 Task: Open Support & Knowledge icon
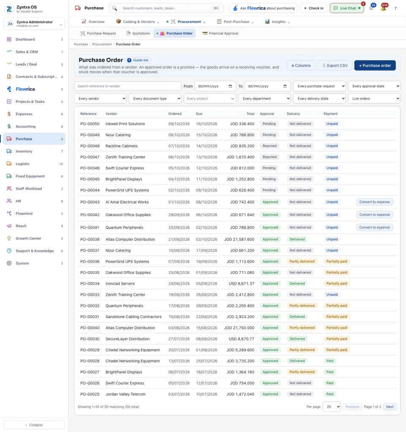(x=9, y=251)
